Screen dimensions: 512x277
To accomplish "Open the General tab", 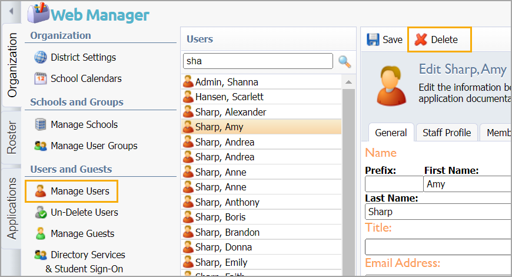I will tap(391, 133).
